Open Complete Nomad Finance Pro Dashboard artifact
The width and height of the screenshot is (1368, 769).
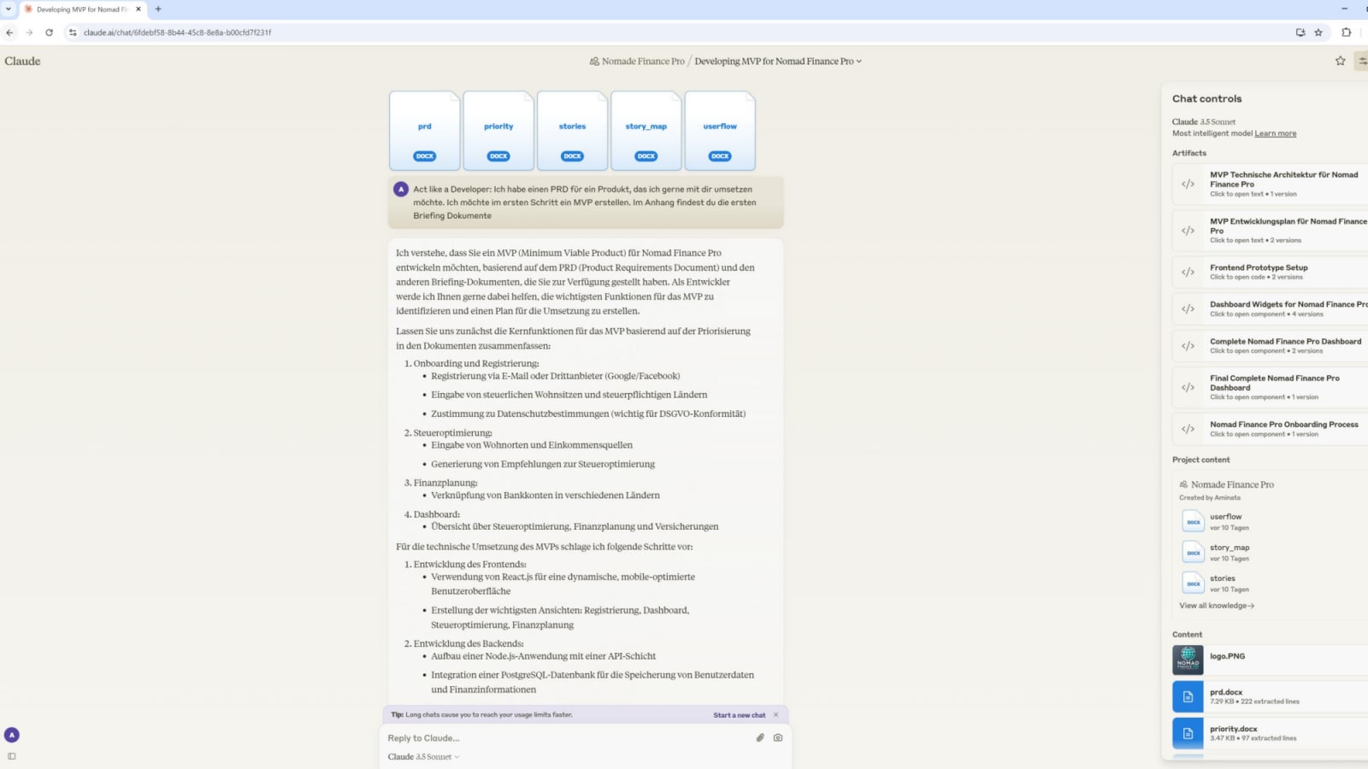pos(1270,345)
